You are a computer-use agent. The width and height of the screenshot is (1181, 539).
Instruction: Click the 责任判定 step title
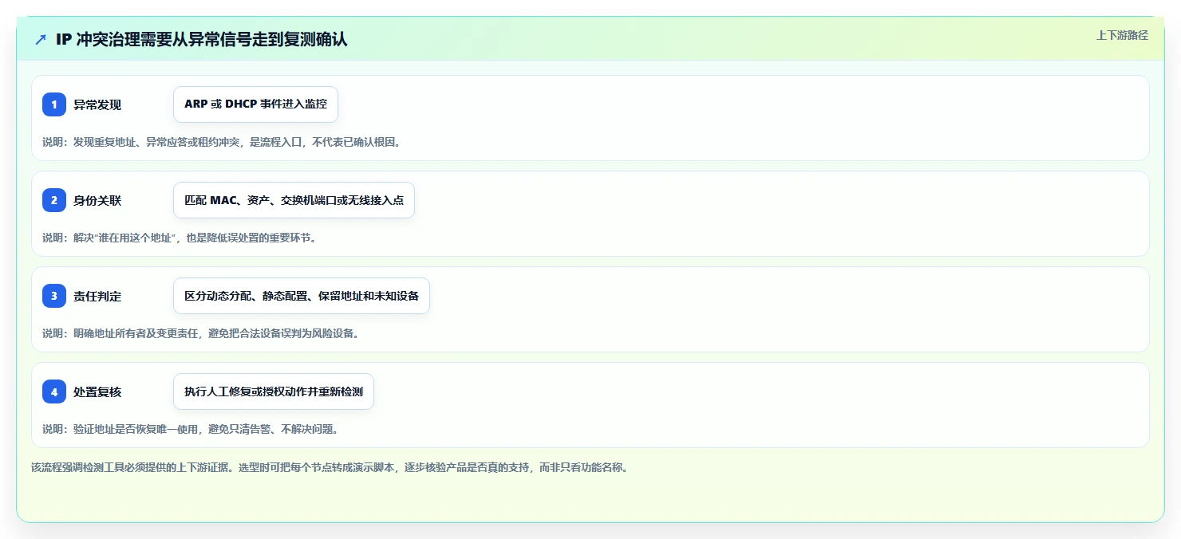pos(97,296)
